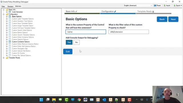This screenshot has width=183, height=103.
Task: Click the microphone tray icon
Action: tap(147, 100)
